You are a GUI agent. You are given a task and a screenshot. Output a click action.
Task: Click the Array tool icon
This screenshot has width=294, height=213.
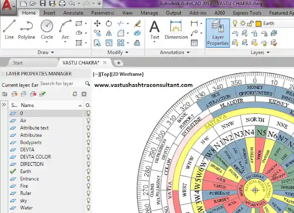120,43
